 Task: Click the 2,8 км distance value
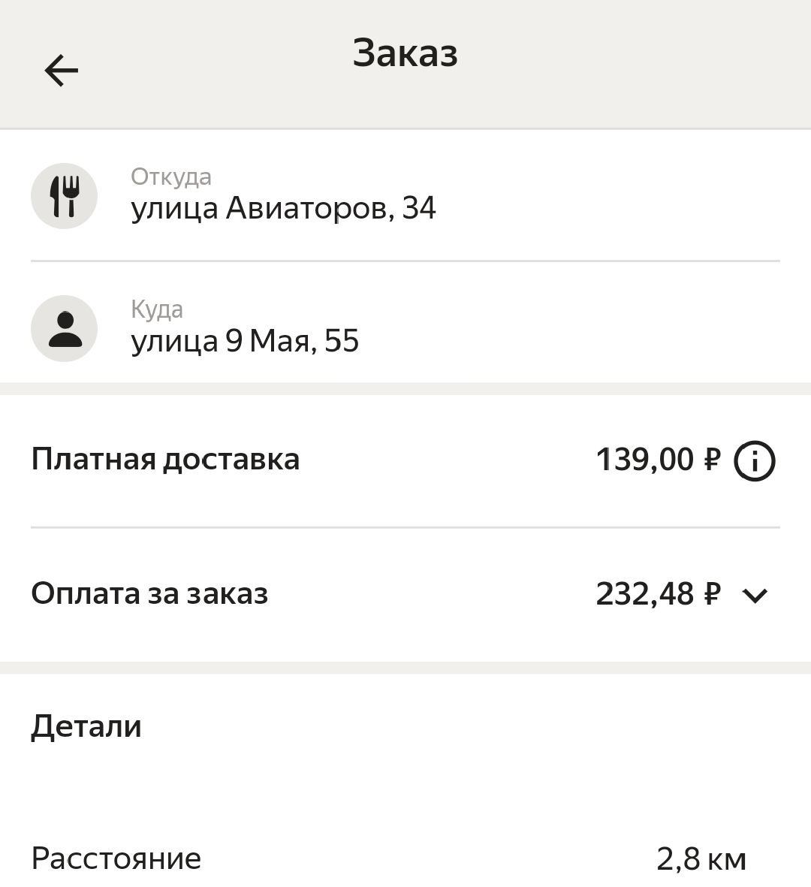[x=701, y=859]
